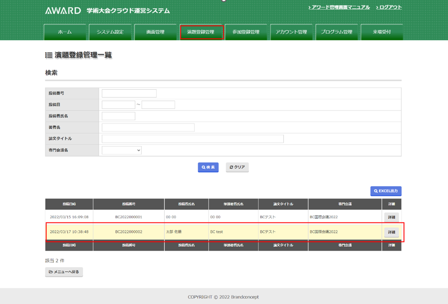Open 詳細 for submission BC2022000002
The width and height of the screenshot is (448, 304).
391,232
